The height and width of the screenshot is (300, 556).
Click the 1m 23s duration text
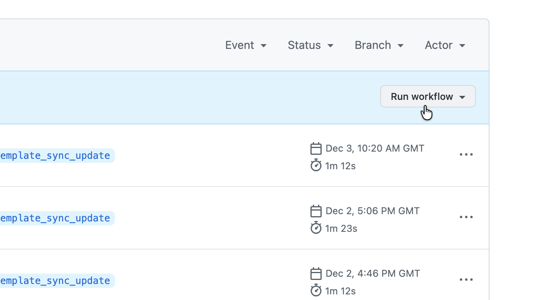(x=341, y=229)
